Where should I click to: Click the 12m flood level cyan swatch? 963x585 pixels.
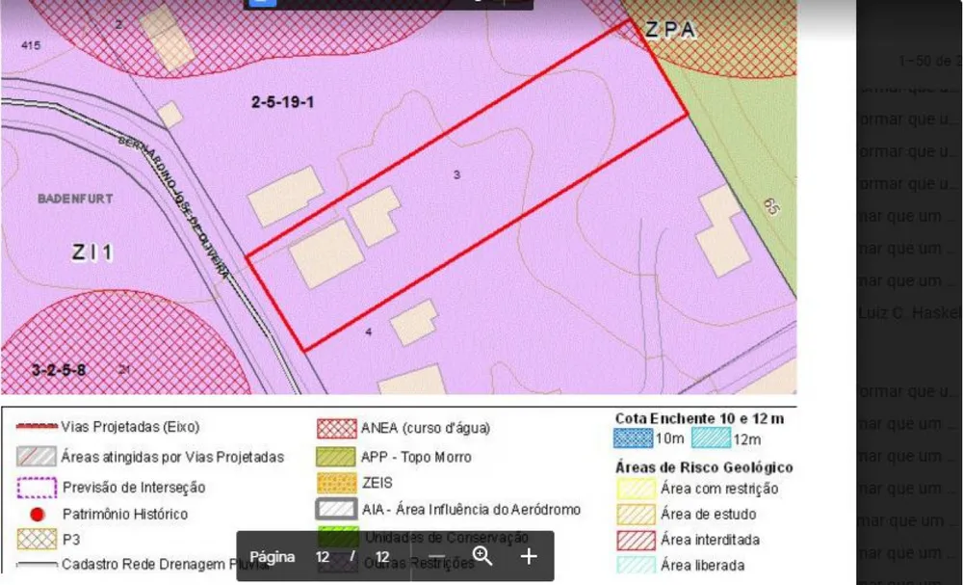pyautogui.click(x=712, y=439)
